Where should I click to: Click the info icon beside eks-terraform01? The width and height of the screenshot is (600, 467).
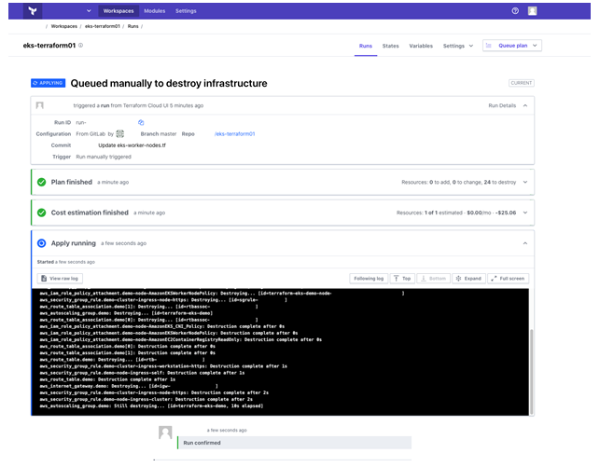pyautogui.click(x=80, y=45)
